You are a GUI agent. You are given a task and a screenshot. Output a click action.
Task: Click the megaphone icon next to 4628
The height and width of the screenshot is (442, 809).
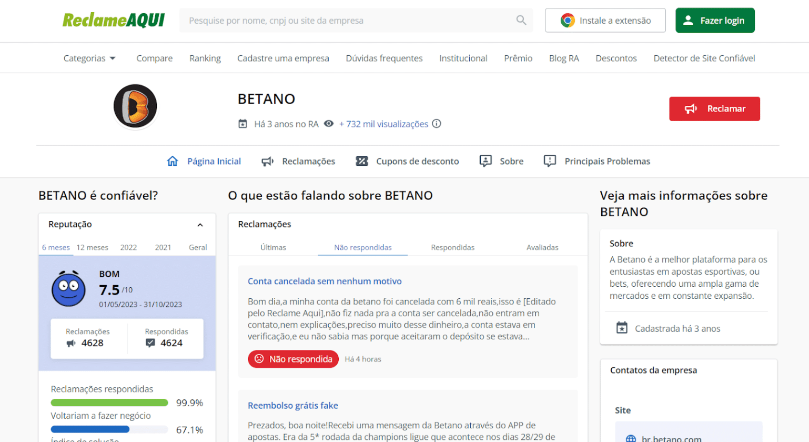click(x=71, y=343)
